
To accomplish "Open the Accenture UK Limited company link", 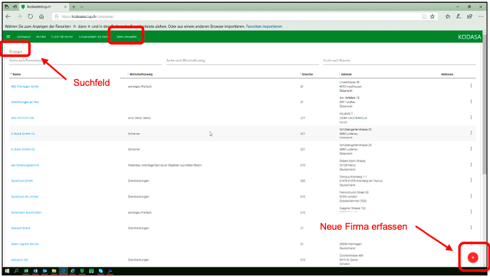I will [x=25, y=196].
